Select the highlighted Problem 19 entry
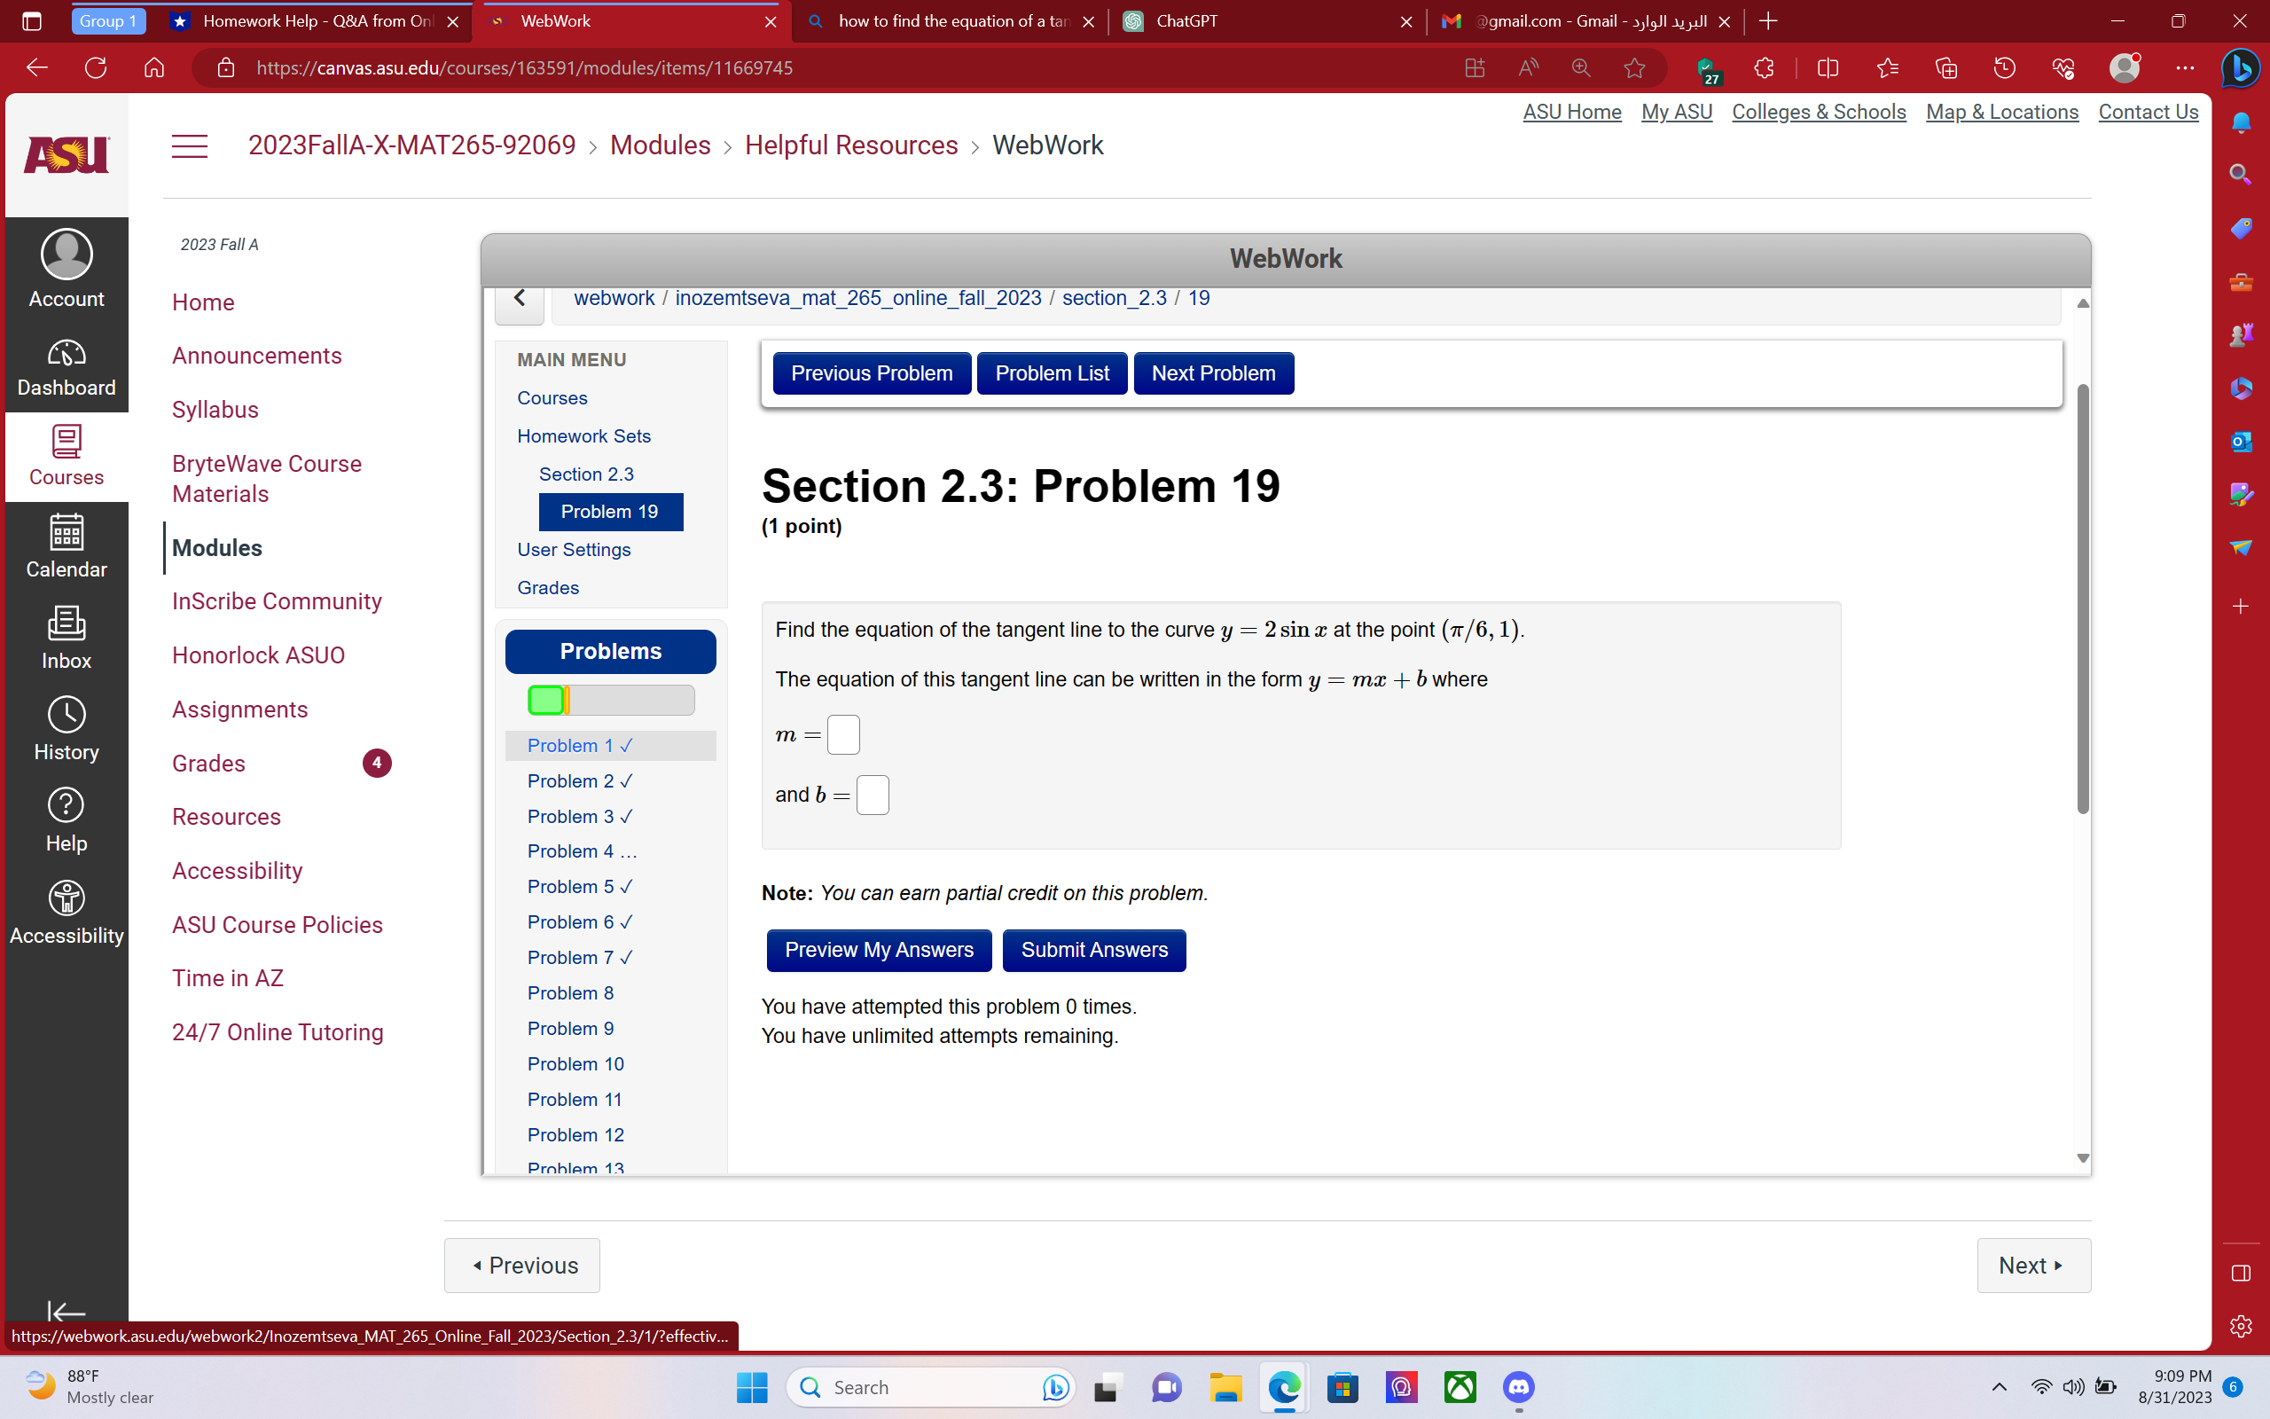 click(610, 512)
